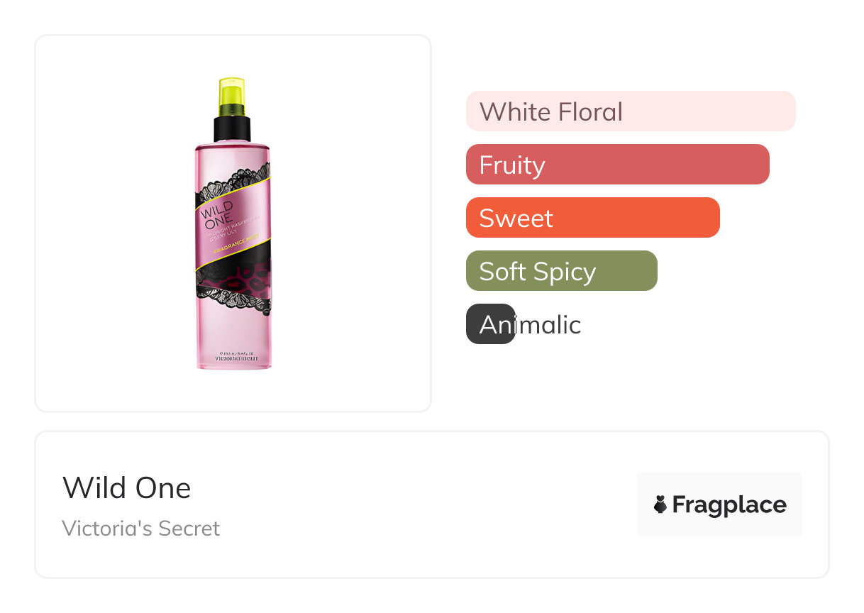
Task: Select the Fruity accord bar
Action: pyautogui.click(x=617, y=165)
